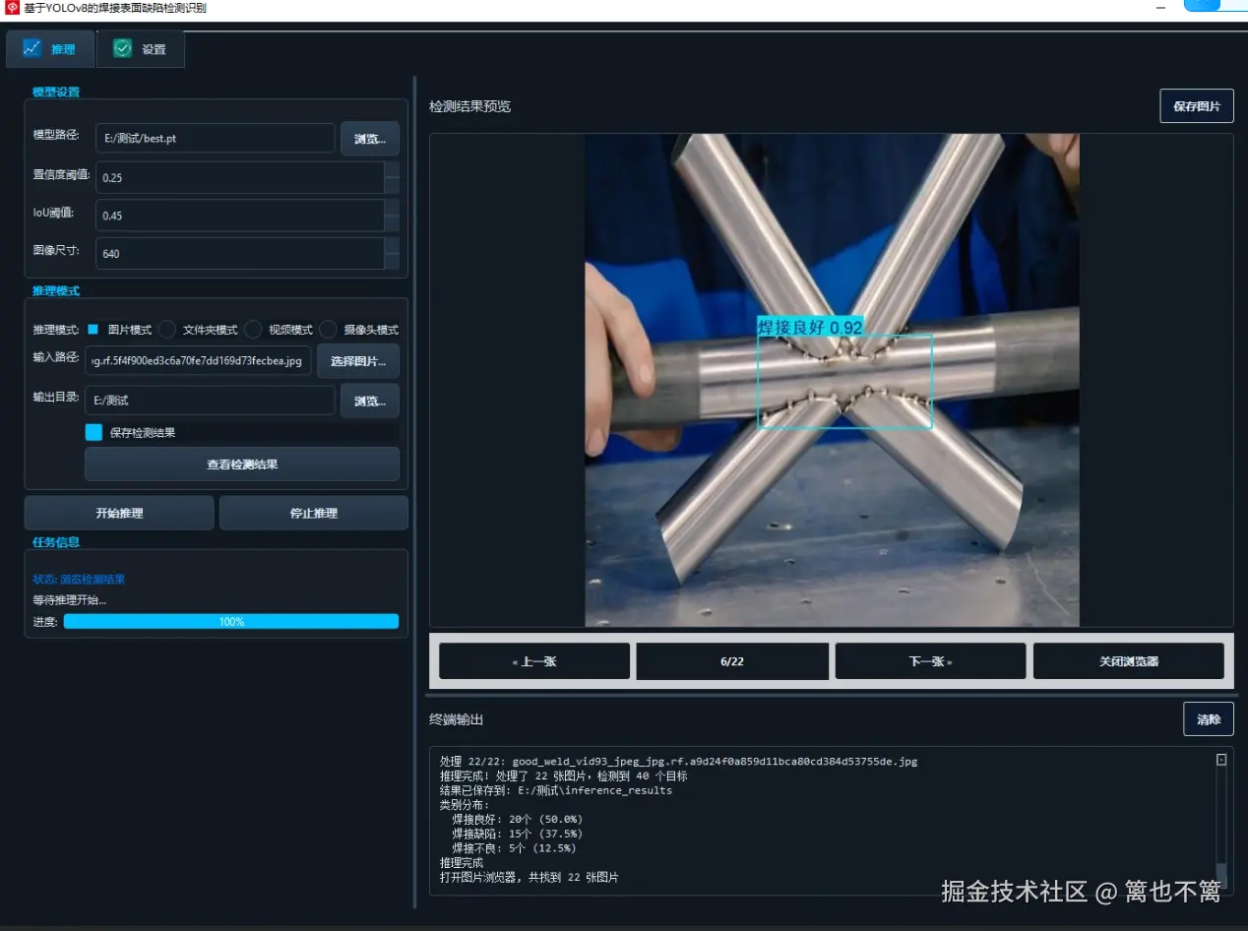The height and width of the screenshot is (931, 1248).
Task: Click the 保存图片 button
Action: pos(1197,106)
